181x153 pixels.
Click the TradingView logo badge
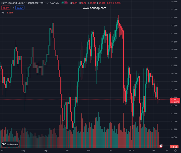tap(10, 144)
